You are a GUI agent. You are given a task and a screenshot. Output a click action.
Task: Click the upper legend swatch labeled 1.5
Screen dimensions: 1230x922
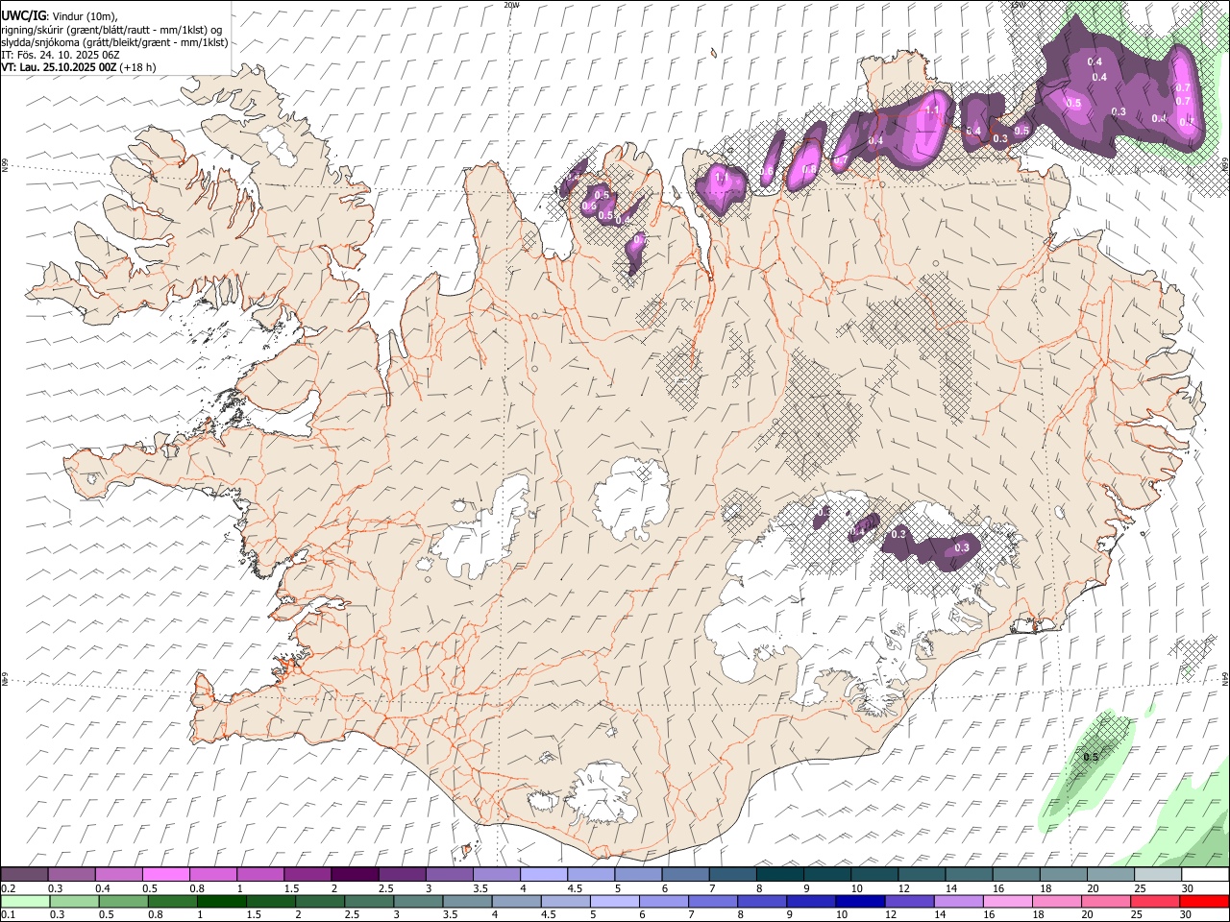[x=307, y=875]
